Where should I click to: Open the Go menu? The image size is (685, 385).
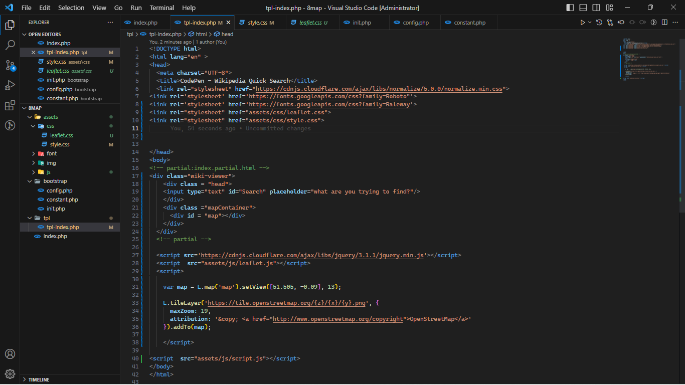click(x=118, y=8)
